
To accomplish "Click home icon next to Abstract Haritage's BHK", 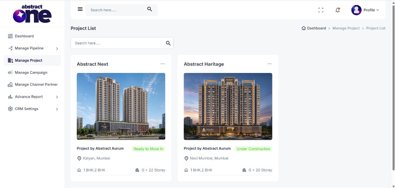I will pos(186,170).
